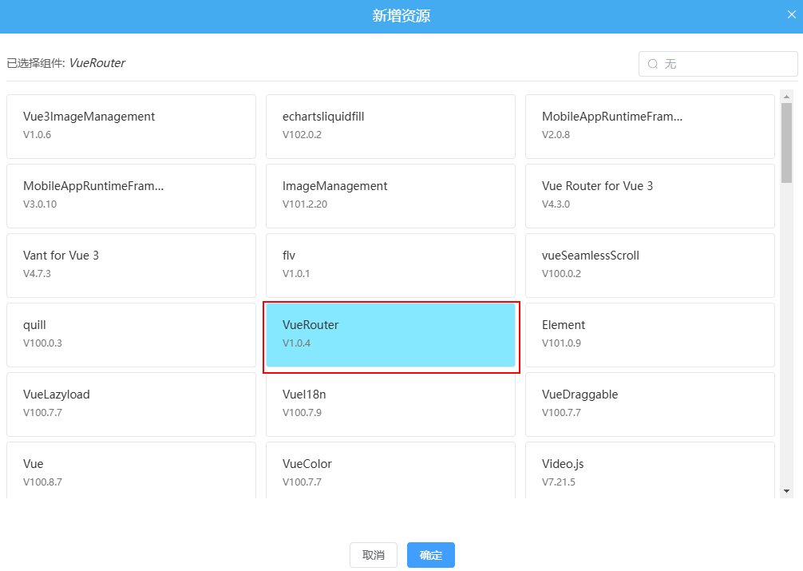803x571 pixels.
Task: Select the flv V1.0.1 component card
Action: (391, 265)
